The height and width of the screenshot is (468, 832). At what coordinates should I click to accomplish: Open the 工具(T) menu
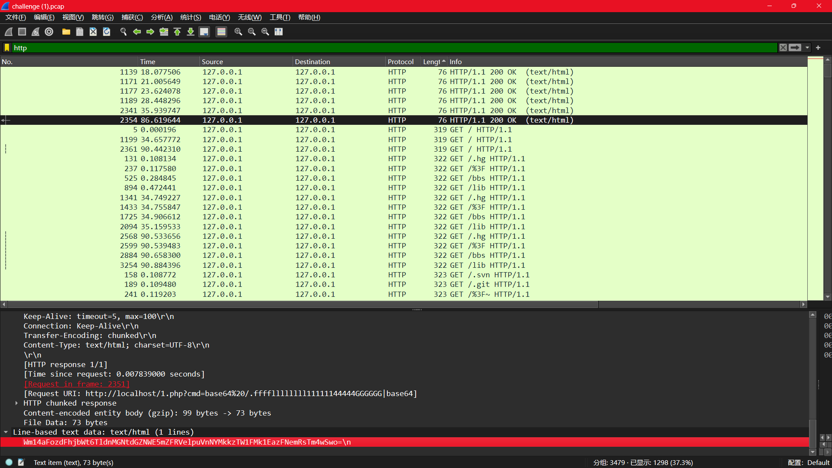tap(280, 17)
